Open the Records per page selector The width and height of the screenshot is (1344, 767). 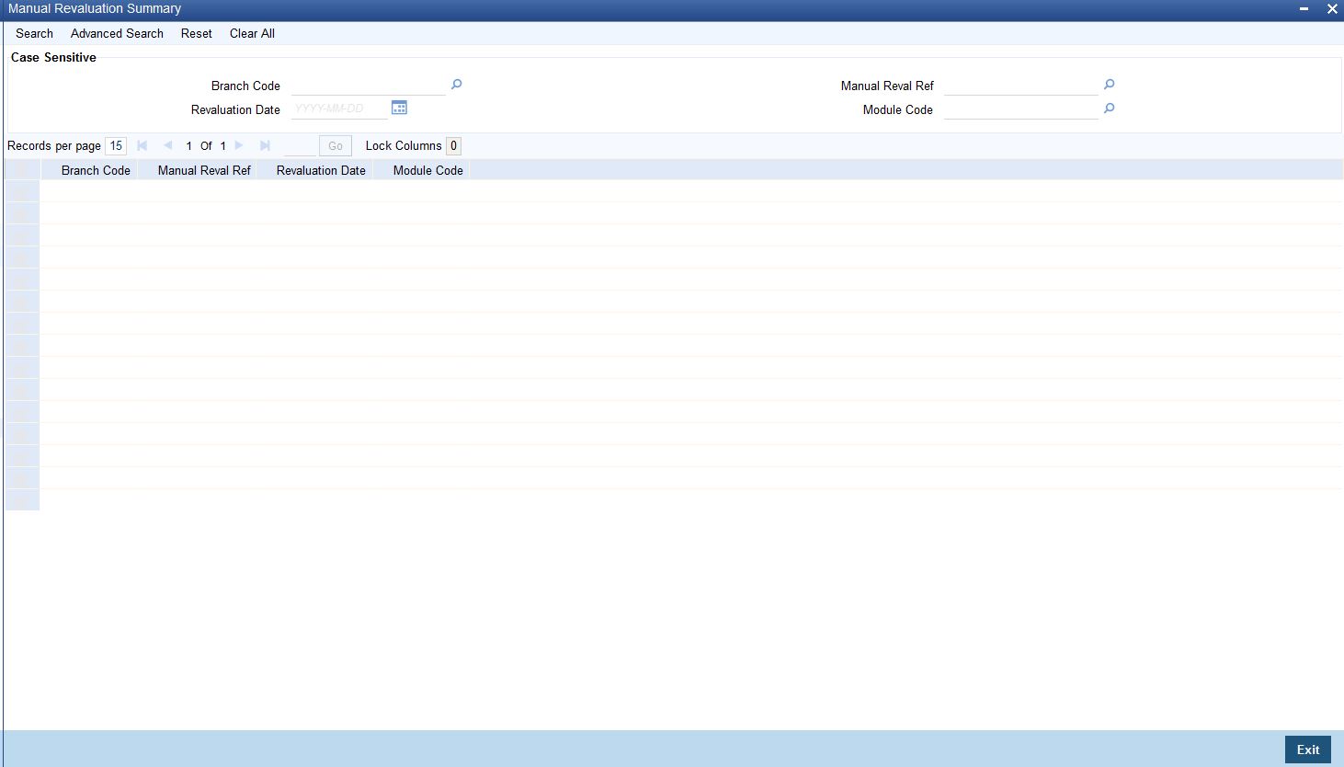coord(116,145)
